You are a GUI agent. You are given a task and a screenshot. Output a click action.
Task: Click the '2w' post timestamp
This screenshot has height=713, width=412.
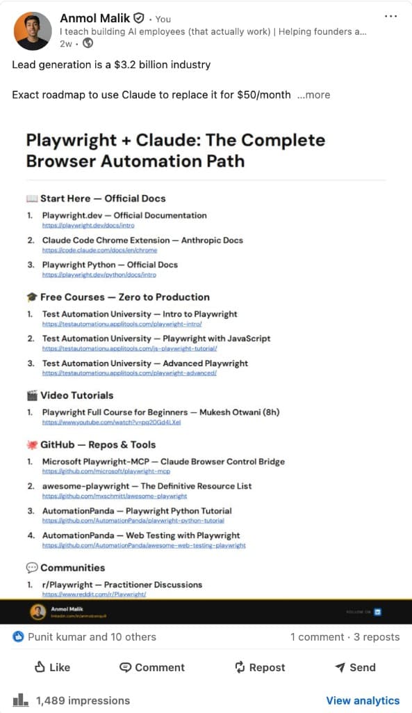pos(66,44)
